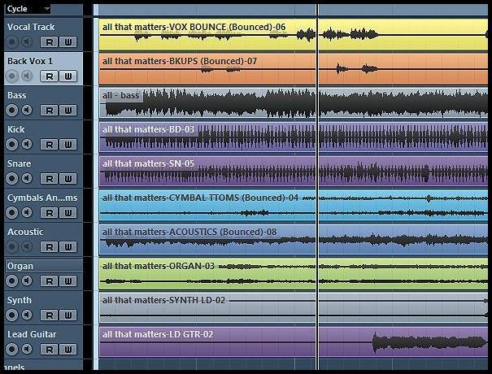Image resolution: width=492 pixels, height=374 pixels.
Task: Click the R button on Back Vox 1
Action: click(50, 76)
